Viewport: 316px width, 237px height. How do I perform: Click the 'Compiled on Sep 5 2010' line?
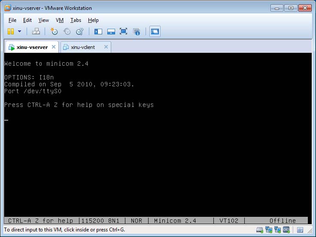[69, 84]
